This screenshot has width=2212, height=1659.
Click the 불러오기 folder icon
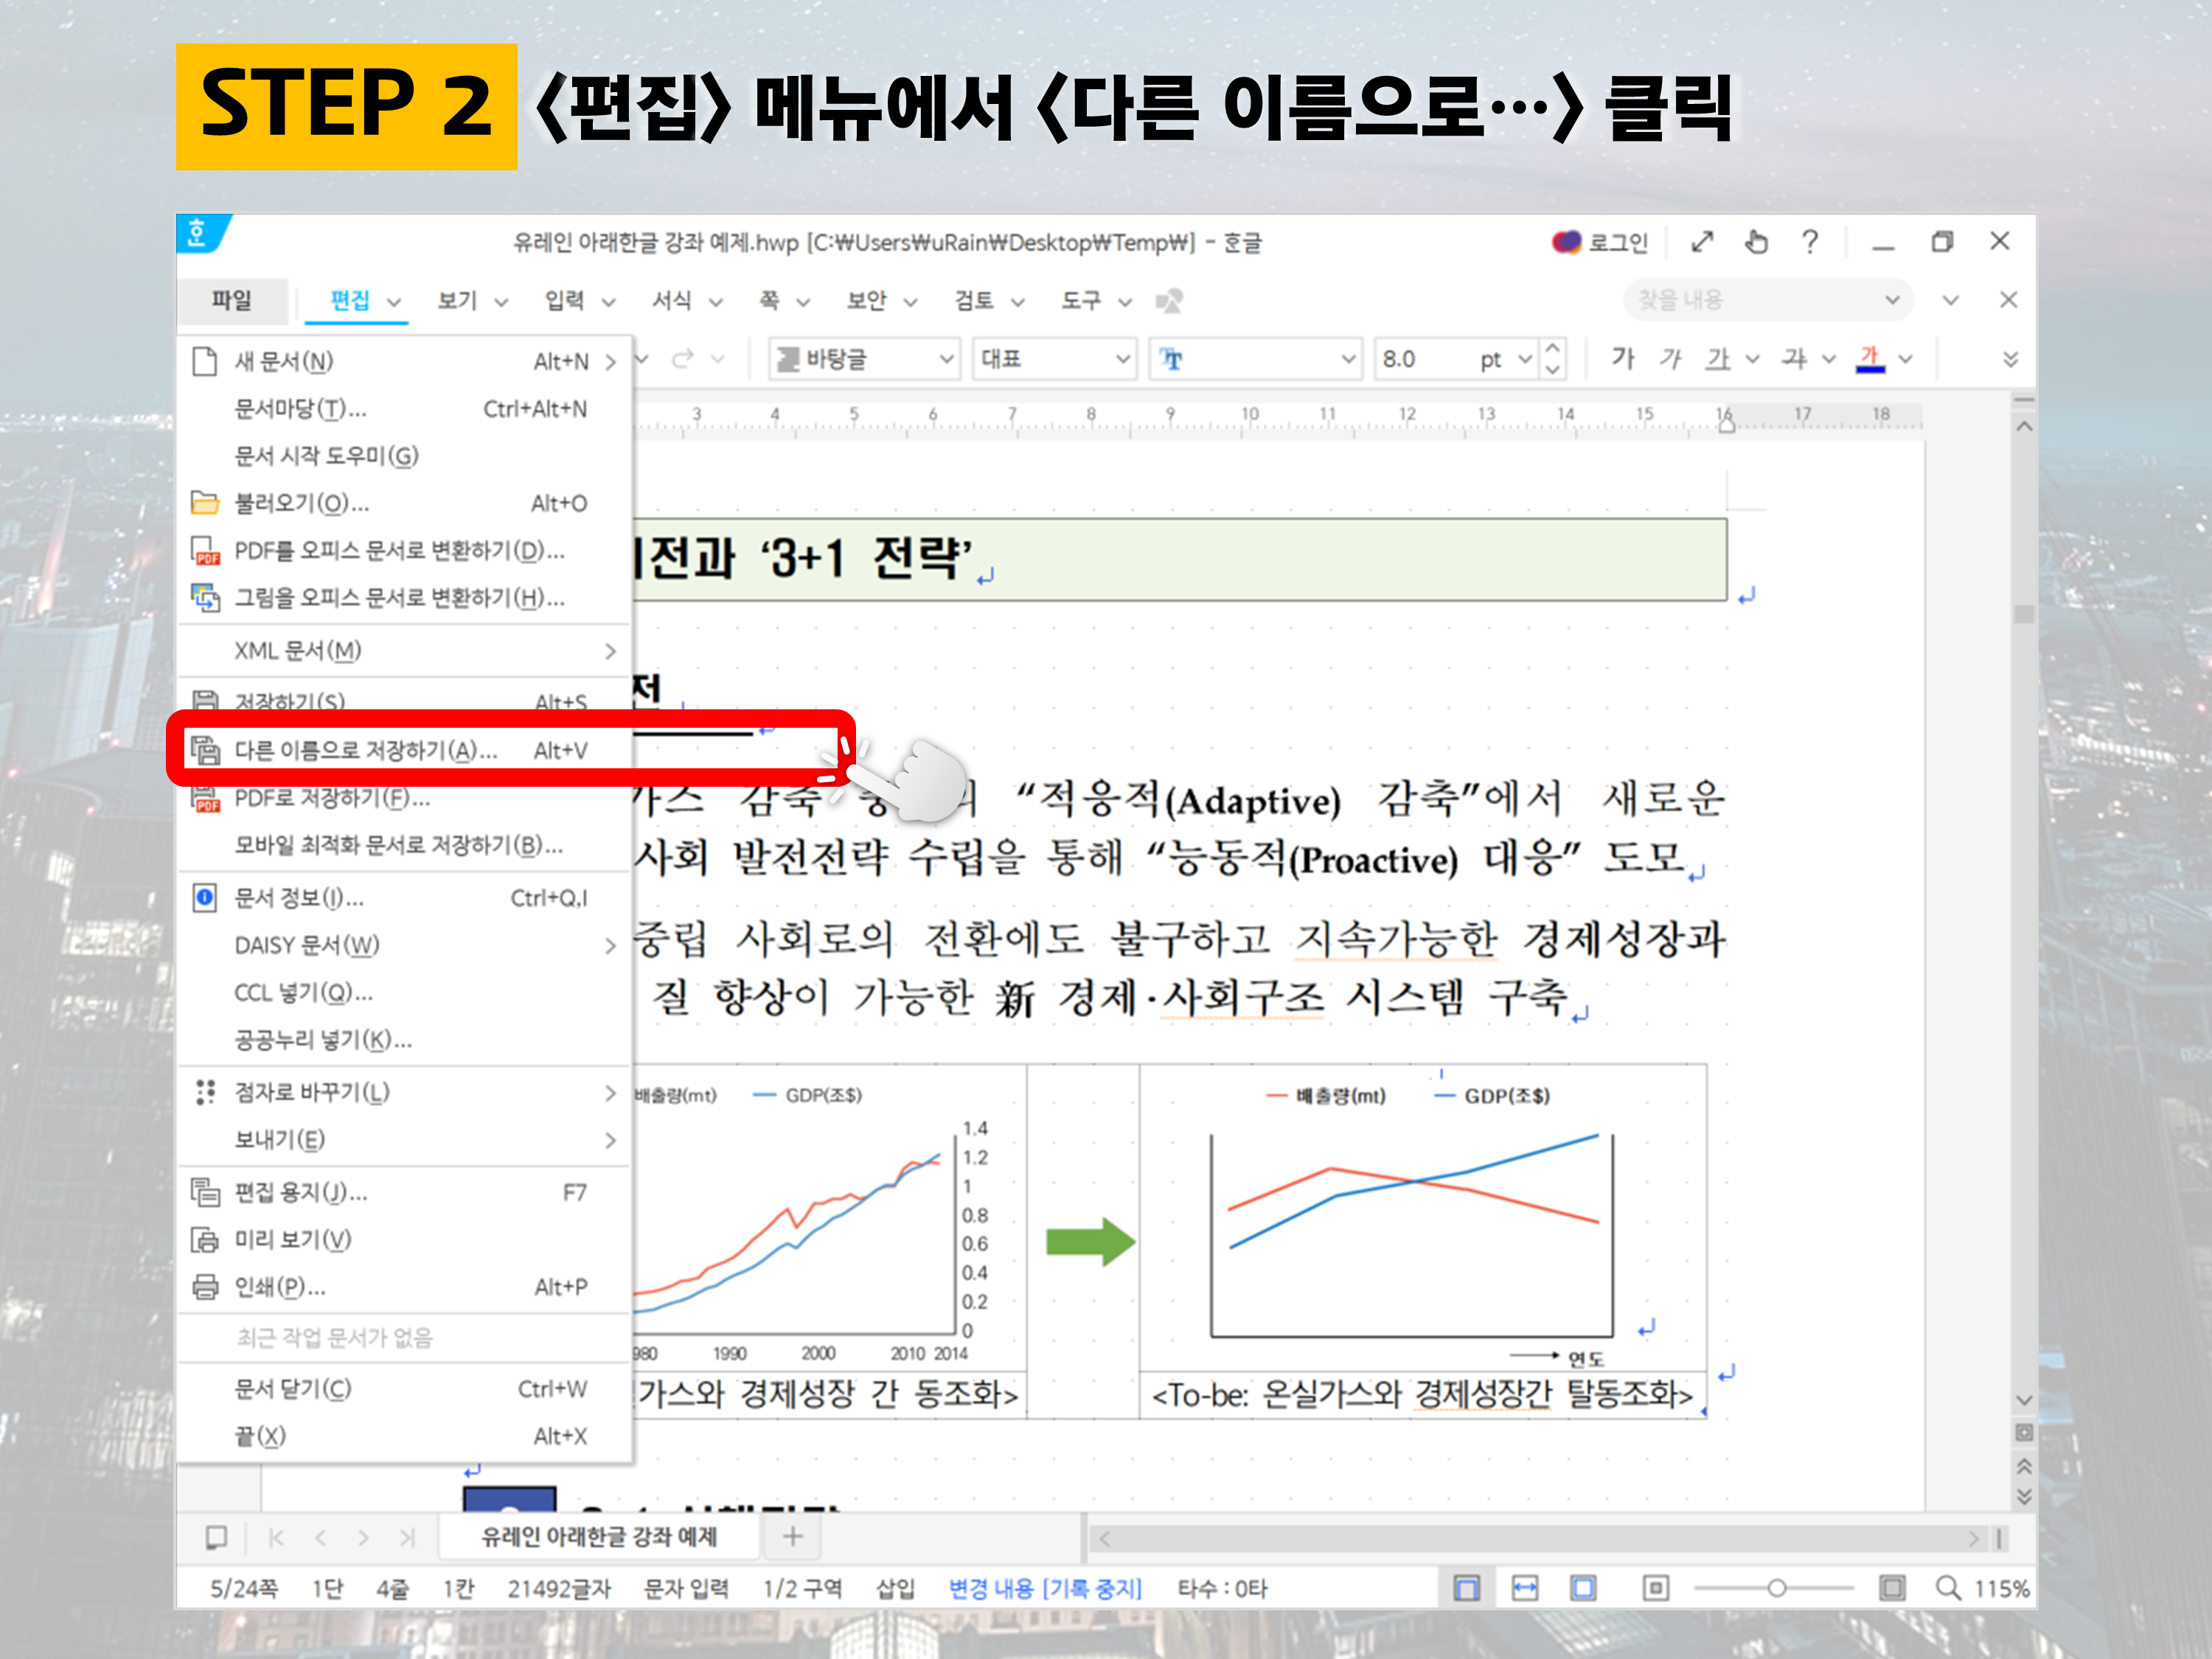[205, 503]
